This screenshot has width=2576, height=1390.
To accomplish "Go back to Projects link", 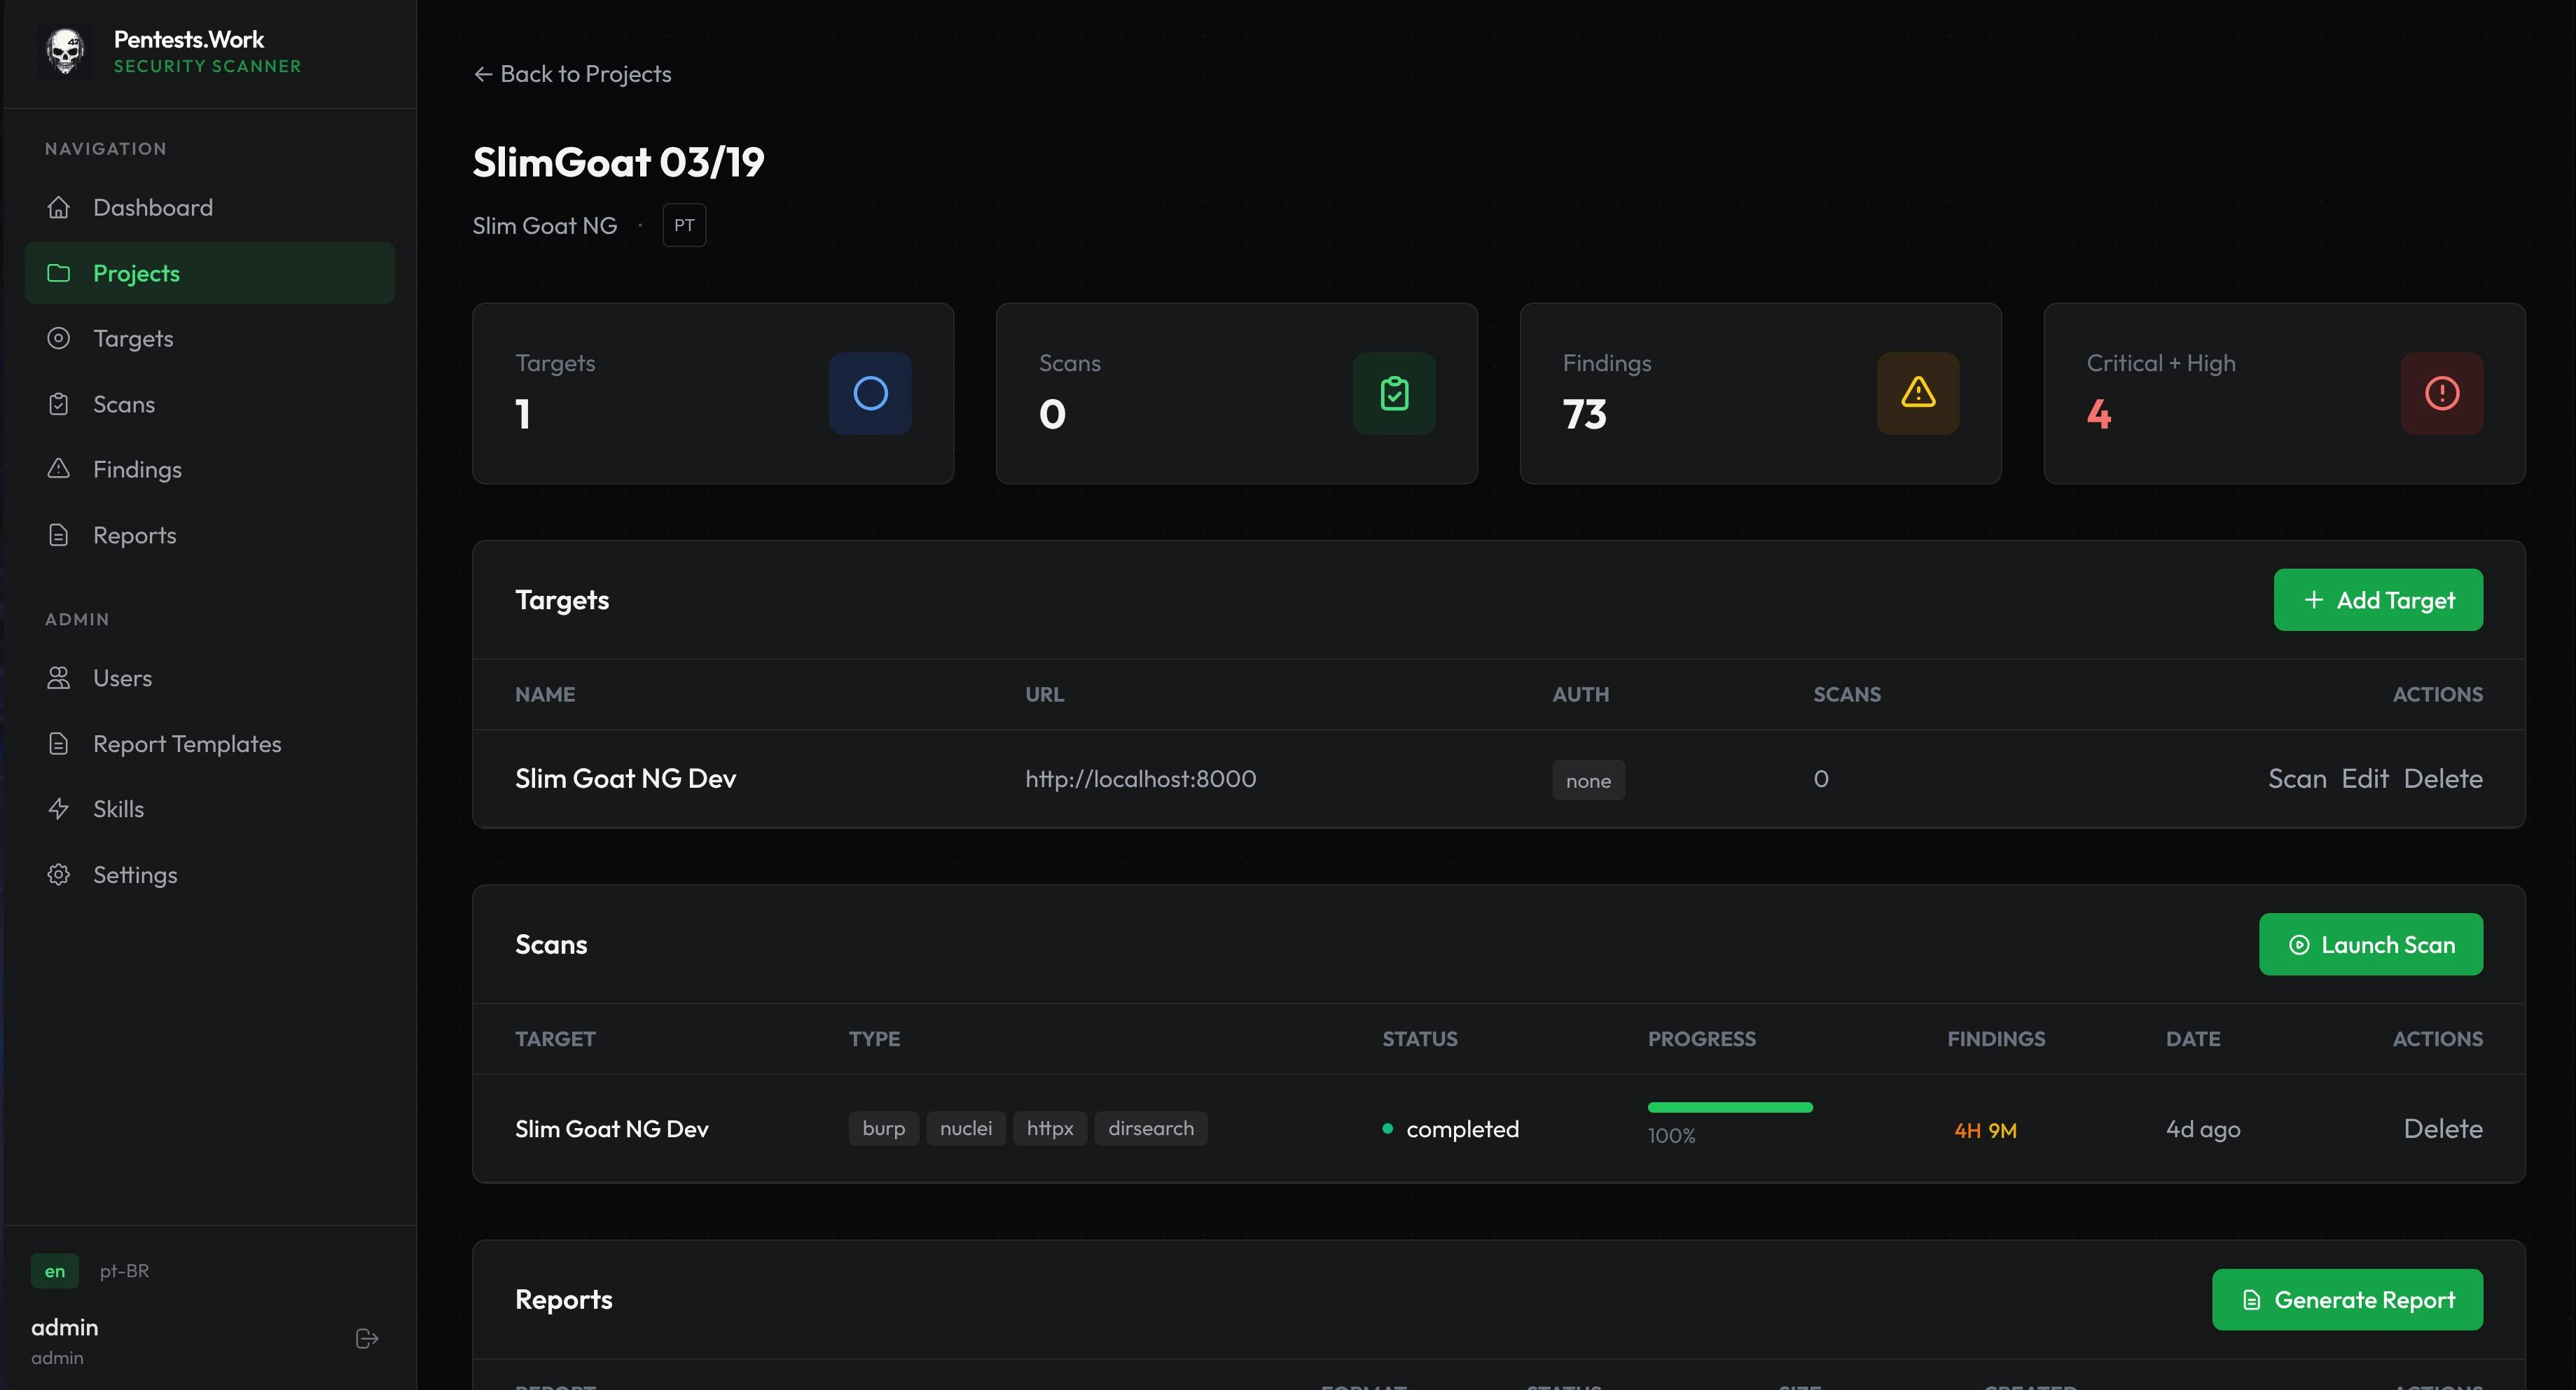I will 572,74.
